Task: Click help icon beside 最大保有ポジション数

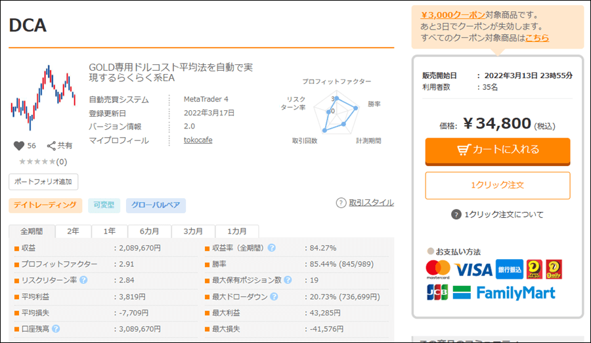Action: pos(287,280)
